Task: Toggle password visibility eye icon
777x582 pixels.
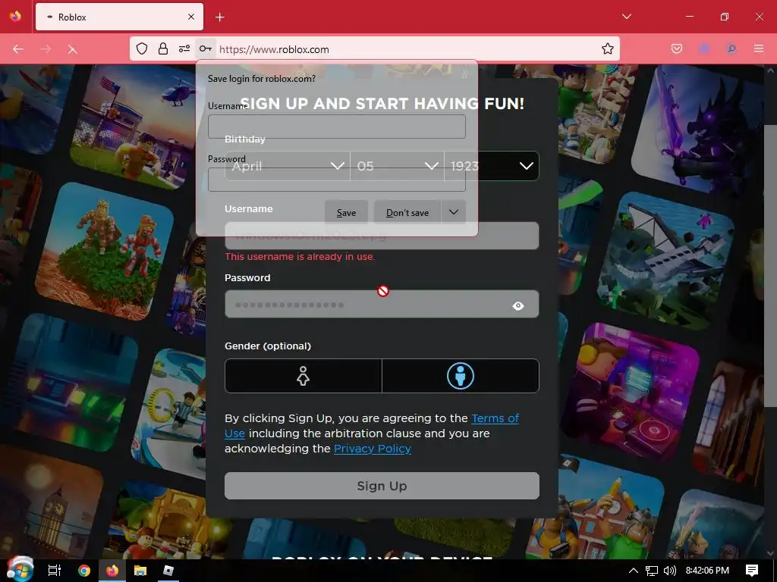Action: 518,306
